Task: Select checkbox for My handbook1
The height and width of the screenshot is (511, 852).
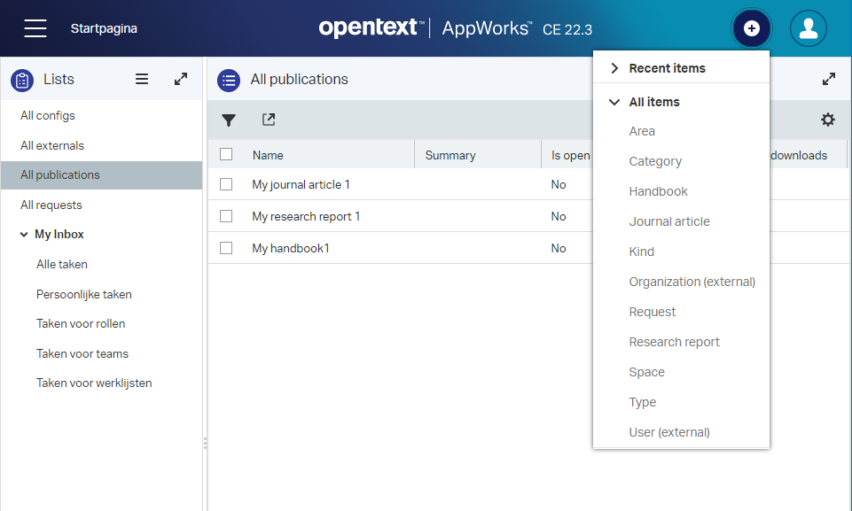Action: click(x=226, y=248)
